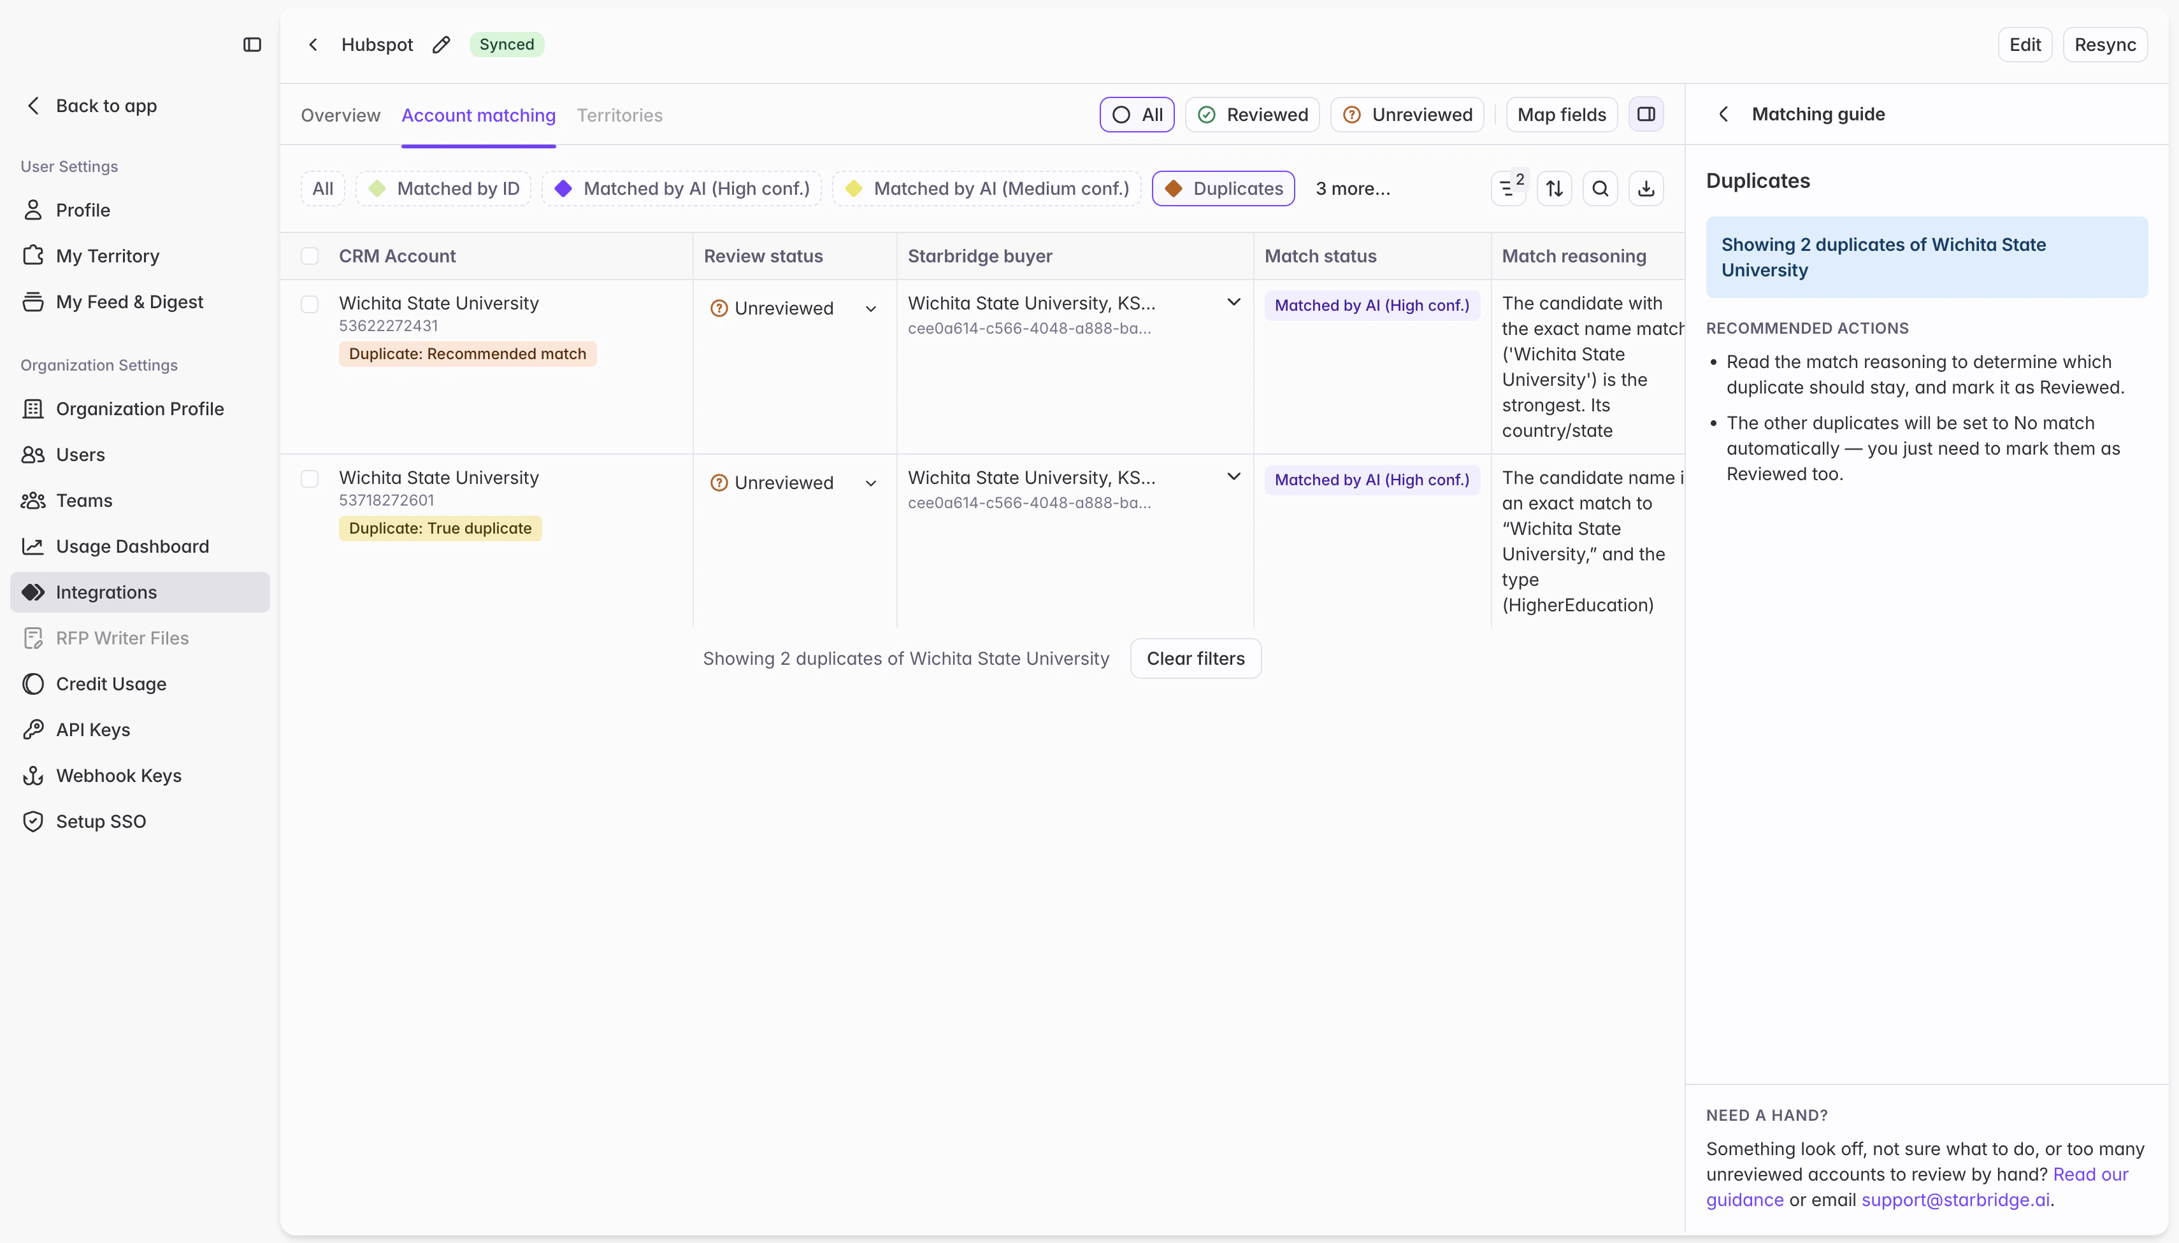Select Integrations in sidebar
Viewport: 2179px width, 1243px height.
[140, 592]
